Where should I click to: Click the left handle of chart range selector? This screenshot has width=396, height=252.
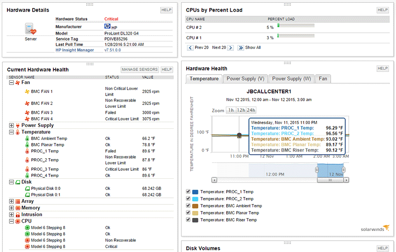(317, 170)
